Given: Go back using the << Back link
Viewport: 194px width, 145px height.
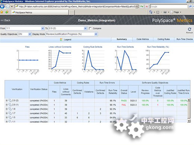Looking at the screenshot, I should point(5,20).
